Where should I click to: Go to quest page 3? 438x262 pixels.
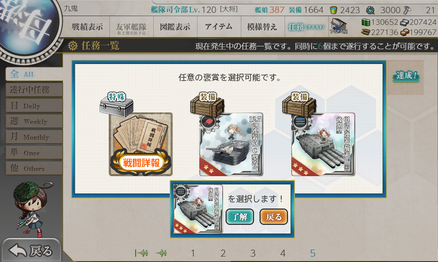253,253
